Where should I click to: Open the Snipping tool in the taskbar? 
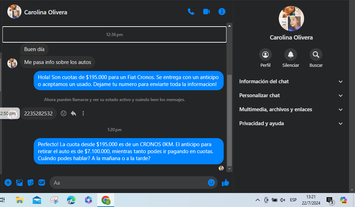pyautogui.click(x=54, y=200)
